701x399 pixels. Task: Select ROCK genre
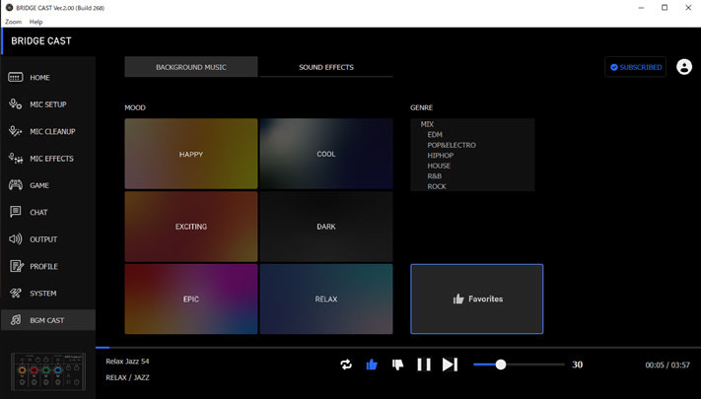[x=437, y=186]
